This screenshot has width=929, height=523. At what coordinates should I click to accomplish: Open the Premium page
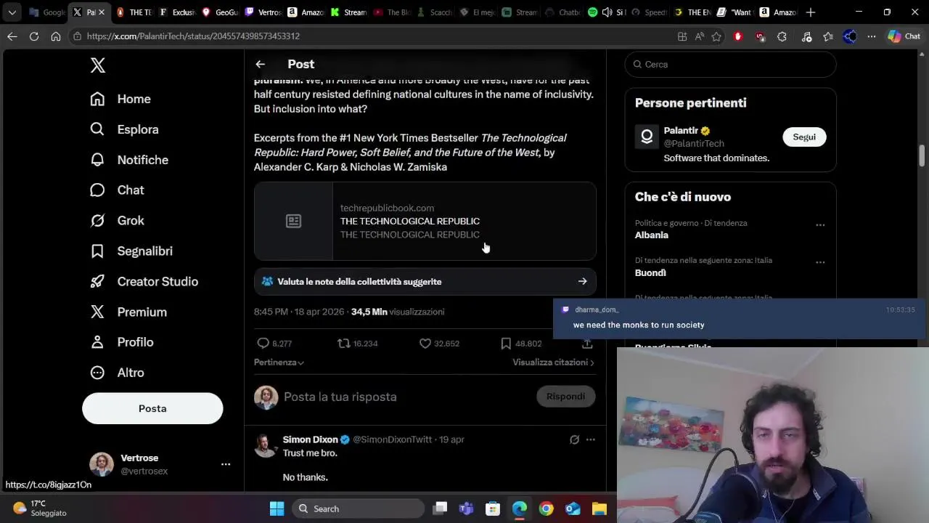click(x=128, y=312)
